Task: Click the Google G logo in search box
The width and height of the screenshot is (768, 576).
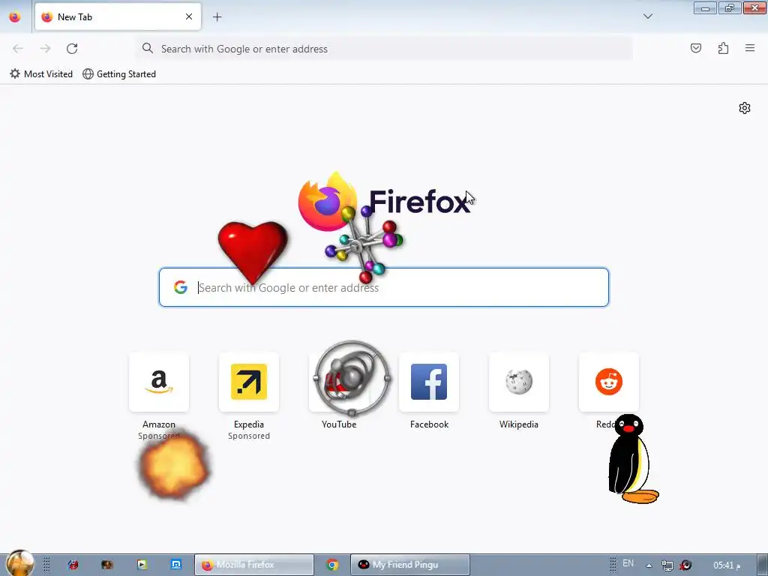Action: point(181,287)
